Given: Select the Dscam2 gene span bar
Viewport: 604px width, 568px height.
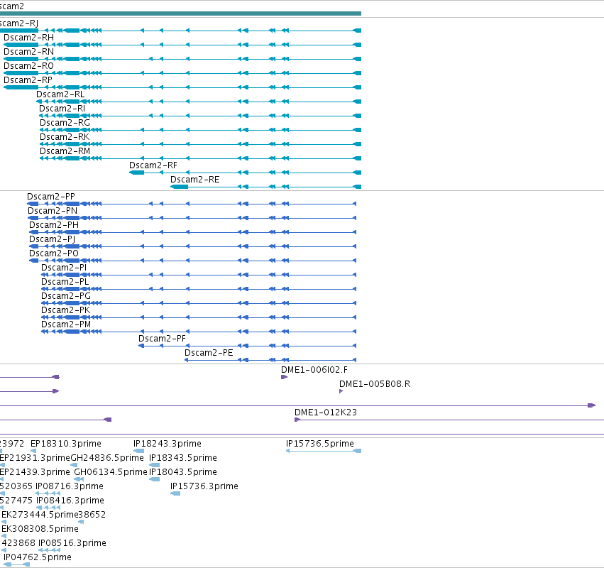Looking at the screenshot, I should coord(180,13).
